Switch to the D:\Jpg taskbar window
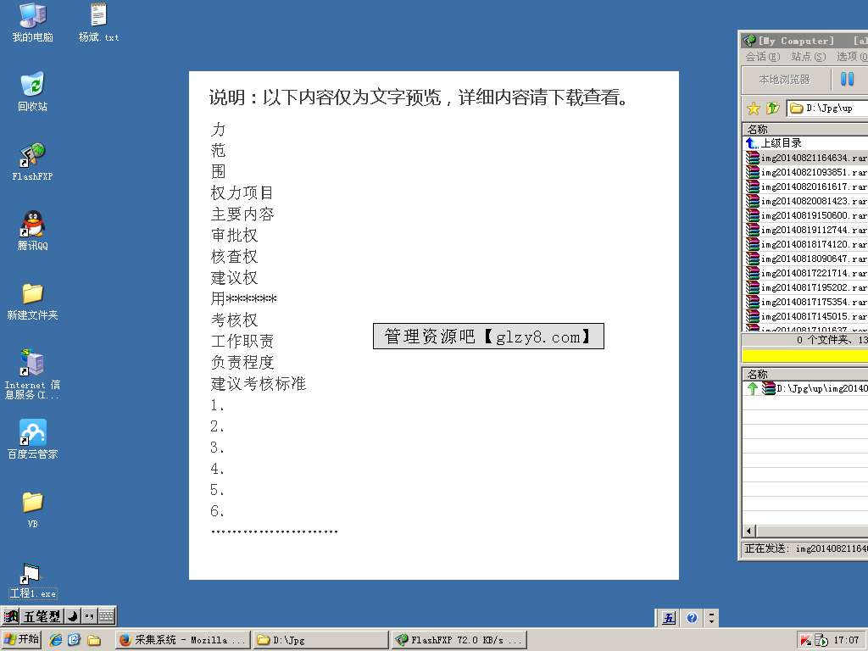The width and height of the screenshot is (868, 651). (321, 640)
